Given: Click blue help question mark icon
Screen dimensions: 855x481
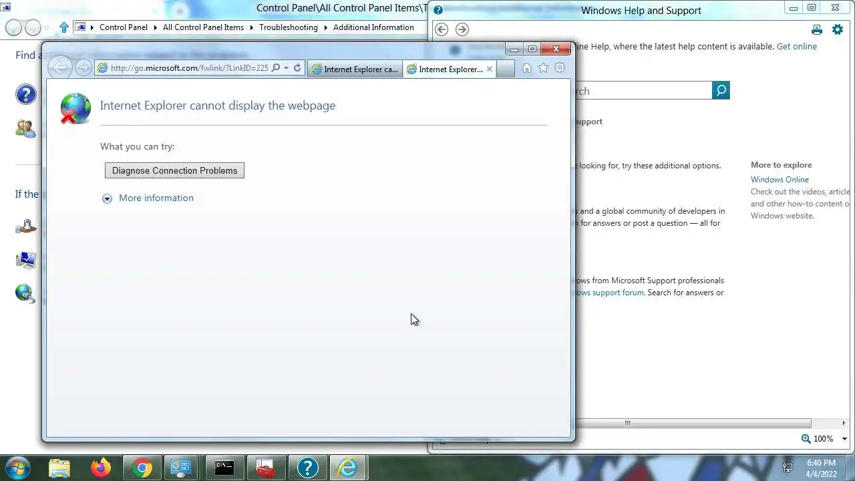Looking at the screenshot, I should pos(25,94).
